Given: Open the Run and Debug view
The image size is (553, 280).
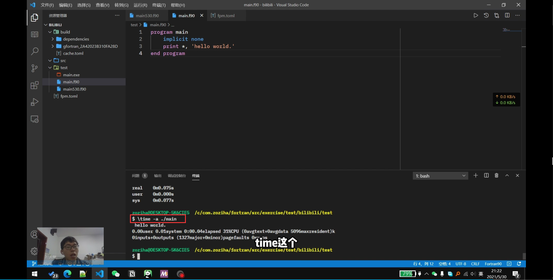Looking at the screenshot, I should (35, 102).
